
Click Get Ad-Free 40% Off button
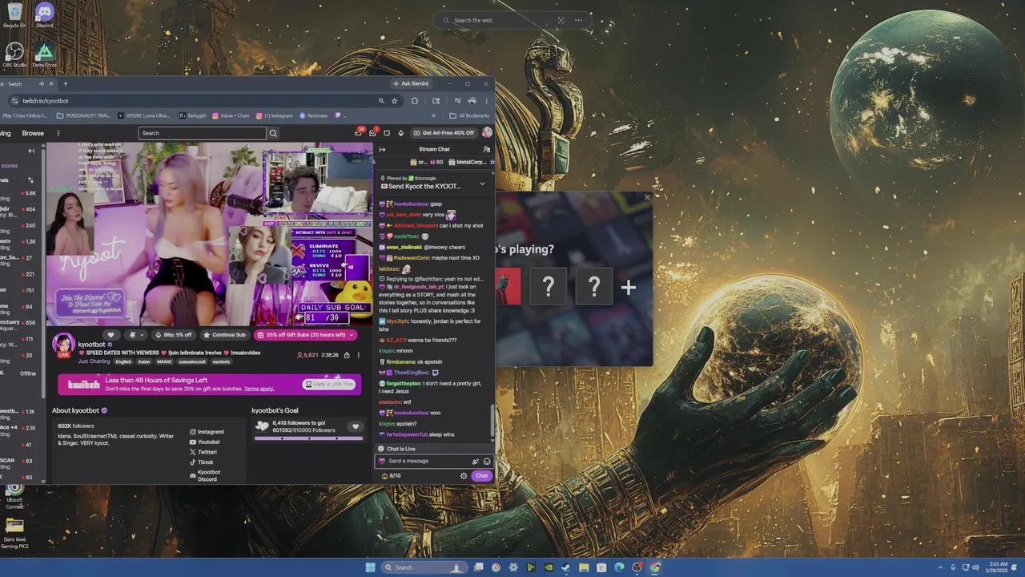point(444,133)
